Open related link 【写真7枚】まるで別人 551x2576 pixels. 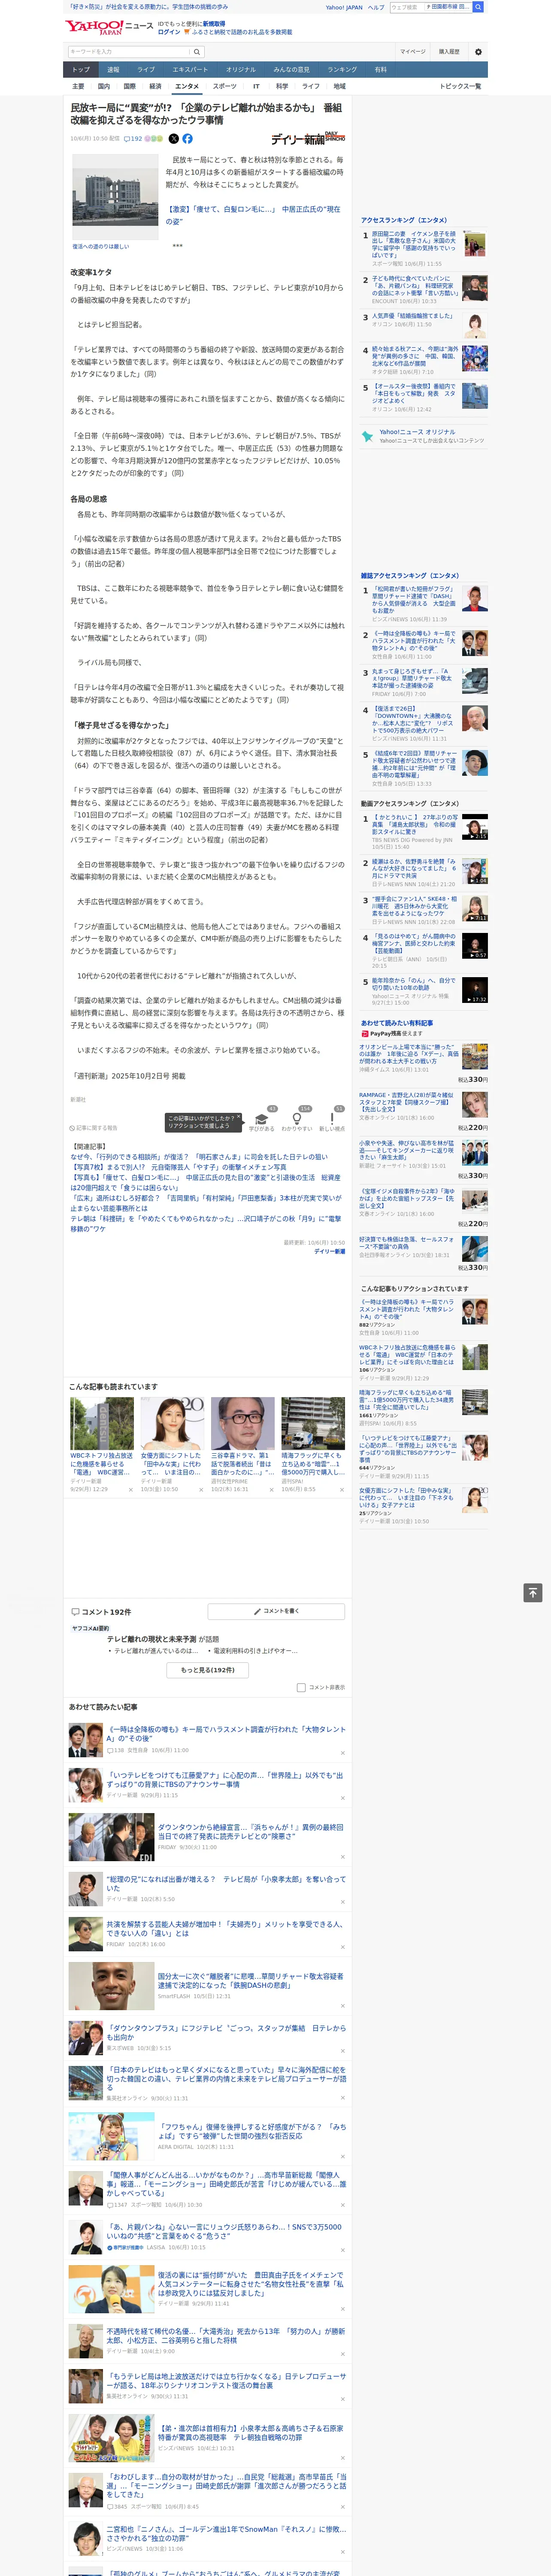[178, 1167]
